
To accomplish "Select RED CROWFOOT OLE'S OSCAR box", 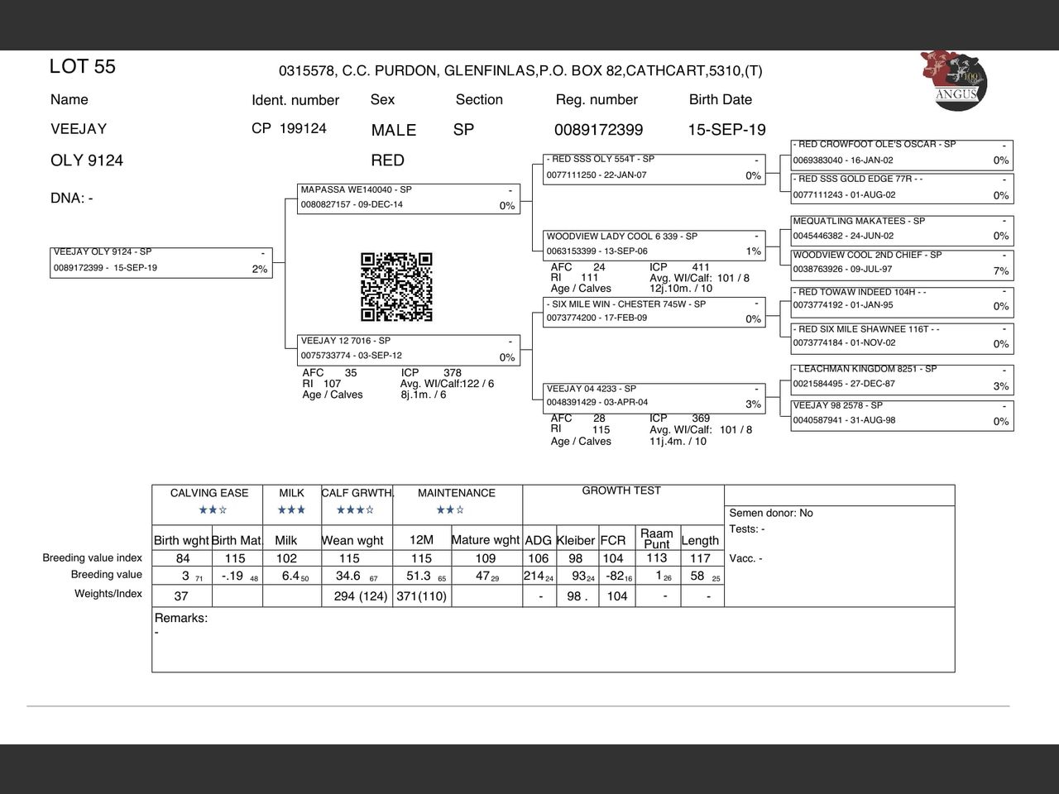I will click(902, 152).
